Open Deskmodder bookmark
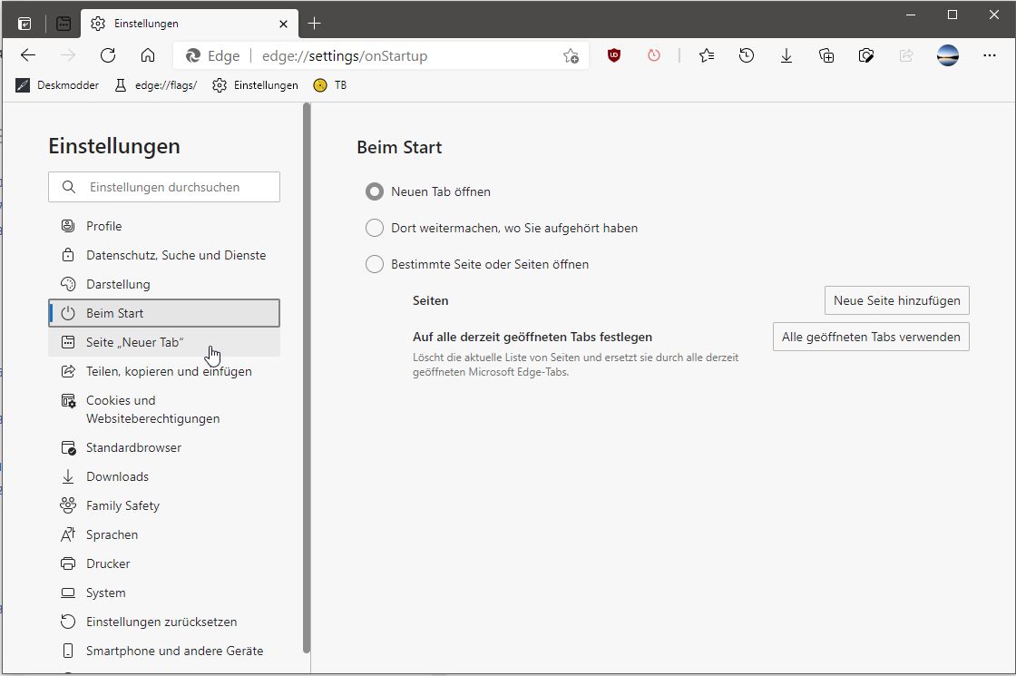 tap(57, 85)
